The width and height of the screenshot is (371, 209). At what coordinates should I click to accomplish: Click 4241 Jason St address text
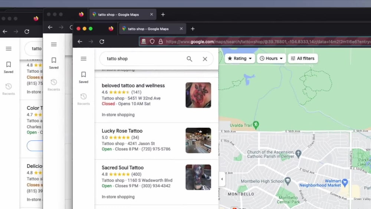[141, 143]
